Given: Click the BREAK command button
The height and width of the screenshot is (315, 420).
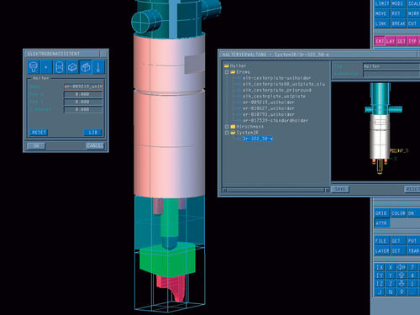Looking at the screenshot, I should 398,24.
